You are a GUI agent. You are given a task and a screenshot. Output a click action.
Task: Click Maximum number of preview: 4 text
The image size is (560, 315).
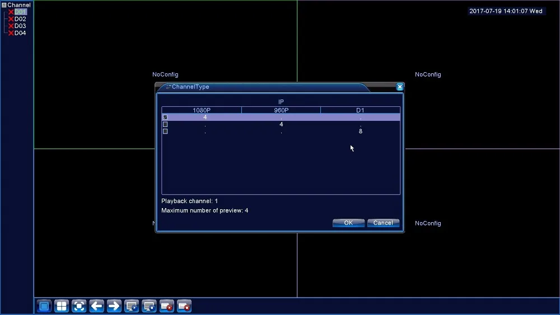pos(204,210)
